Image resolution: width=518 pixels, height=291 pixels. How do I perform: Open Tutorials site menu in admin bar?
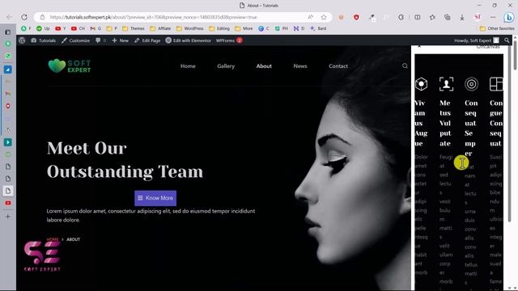(43, 40)
